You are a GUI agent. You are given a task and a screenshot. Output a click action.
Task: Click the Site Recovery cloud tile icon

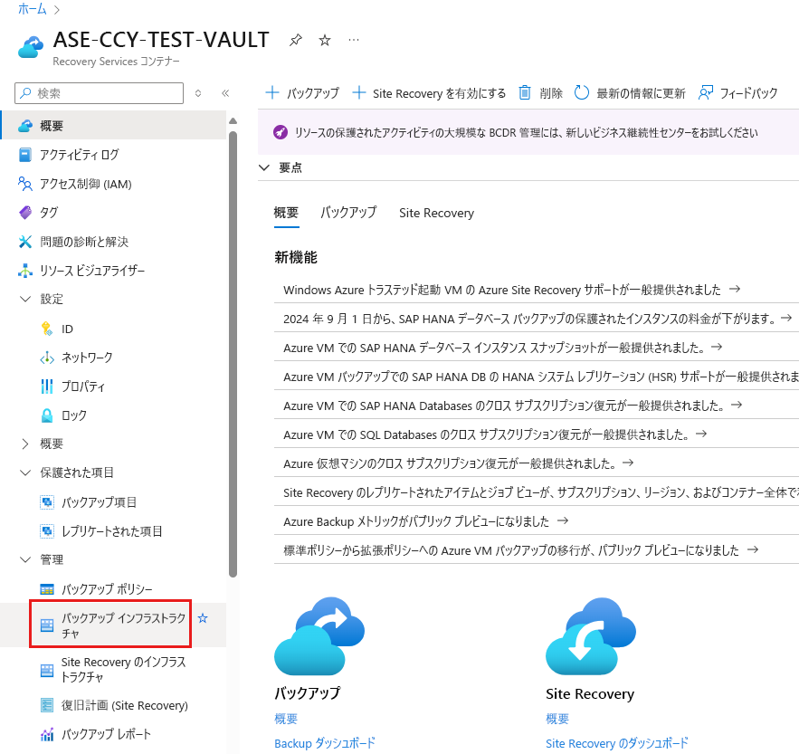click(x=591, y=636)
